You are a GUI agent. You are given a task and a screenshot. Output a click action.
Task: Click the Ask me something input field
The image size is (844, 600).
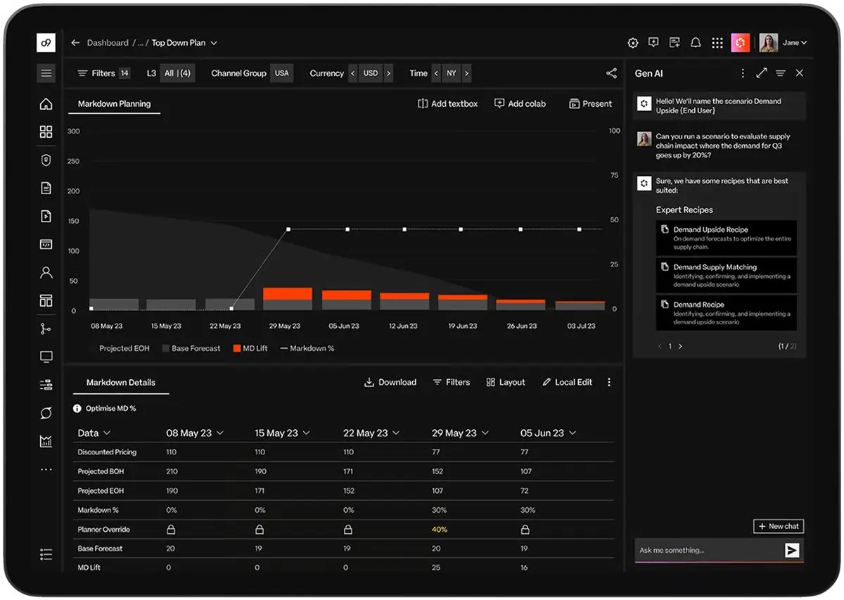pyautogui.click(x=707, y=550)
